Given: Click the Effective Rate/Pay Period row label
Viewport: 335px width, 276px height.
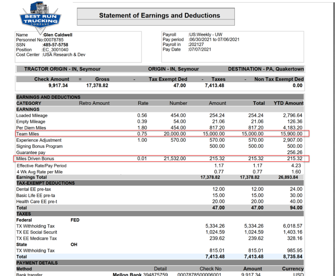Looking at the screenshot, I should point(42,166).
